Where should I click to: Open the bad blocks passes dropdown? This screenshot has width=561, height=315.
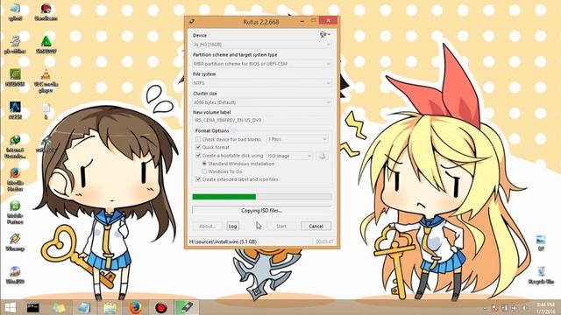pos(297,139)
